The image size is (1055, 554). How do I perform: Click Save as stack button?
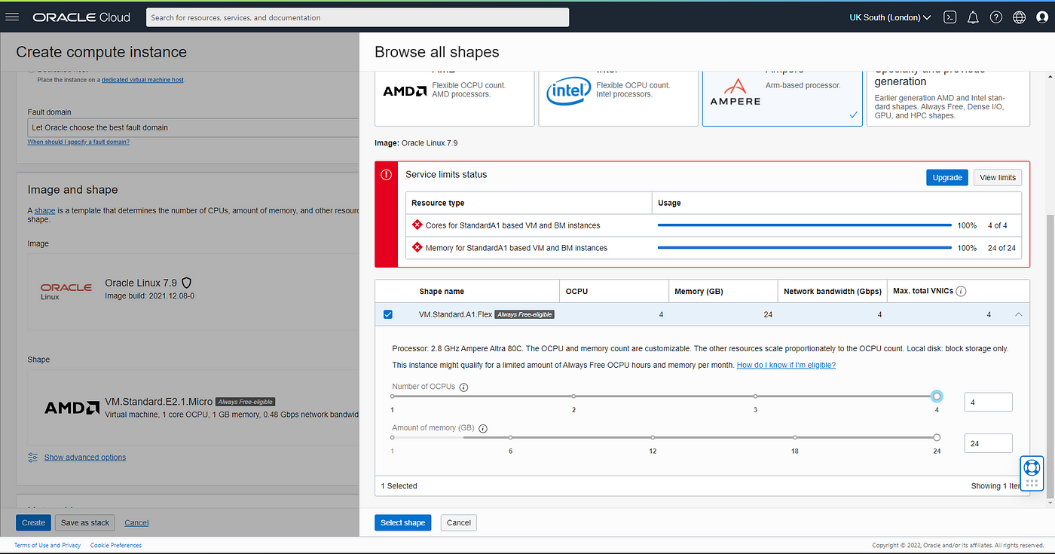(85, 522)
